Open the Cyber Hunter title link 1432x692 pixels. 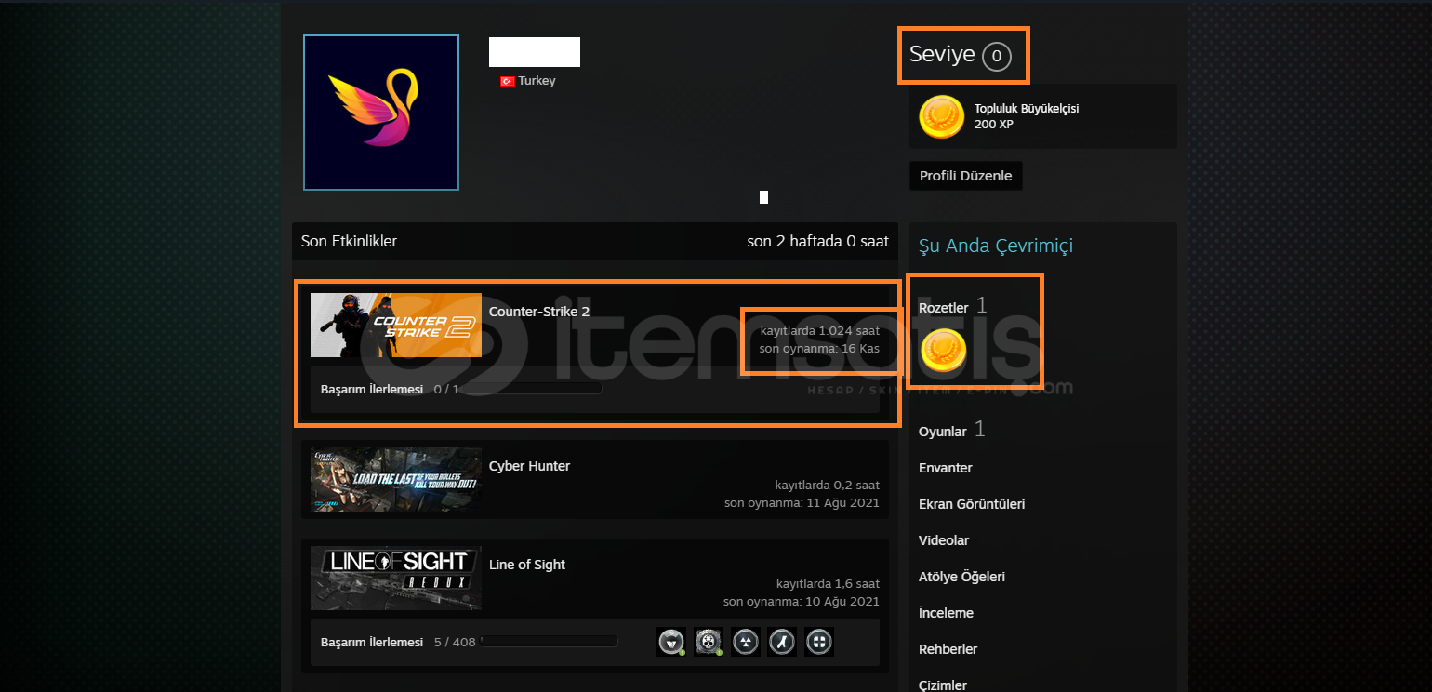click(529, 466)
